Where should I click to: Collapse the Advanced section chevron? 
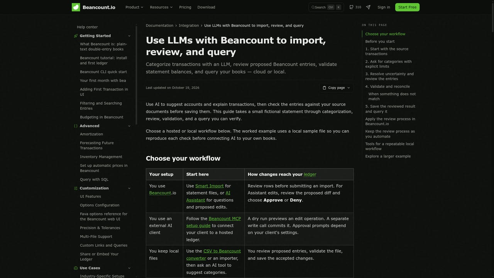129,126
